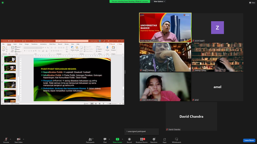Image resolution: width=257 pixels, height=144 pixels.
Task: Select the selected slide 11 thumbnail
Action: click(x=10, y=93)
